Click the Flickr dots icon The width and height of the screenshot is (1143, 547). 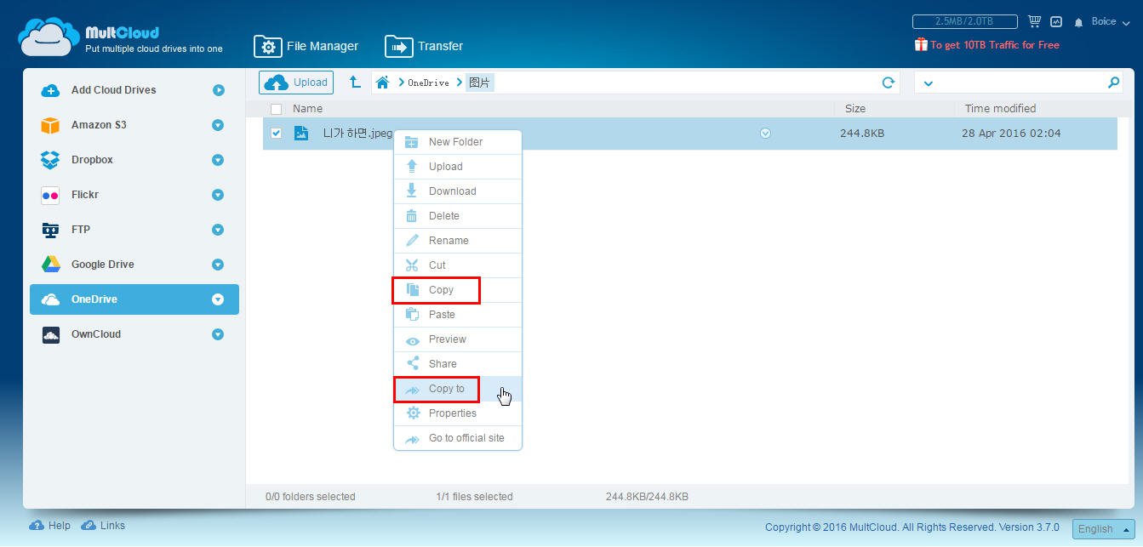click(x=50, y=195)
